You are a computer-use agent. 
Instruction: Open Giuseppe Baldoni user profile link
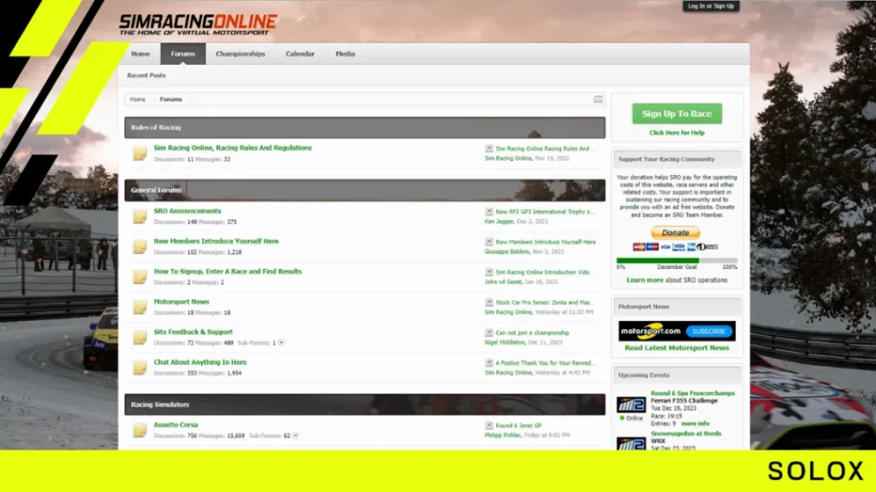point(506,252)
